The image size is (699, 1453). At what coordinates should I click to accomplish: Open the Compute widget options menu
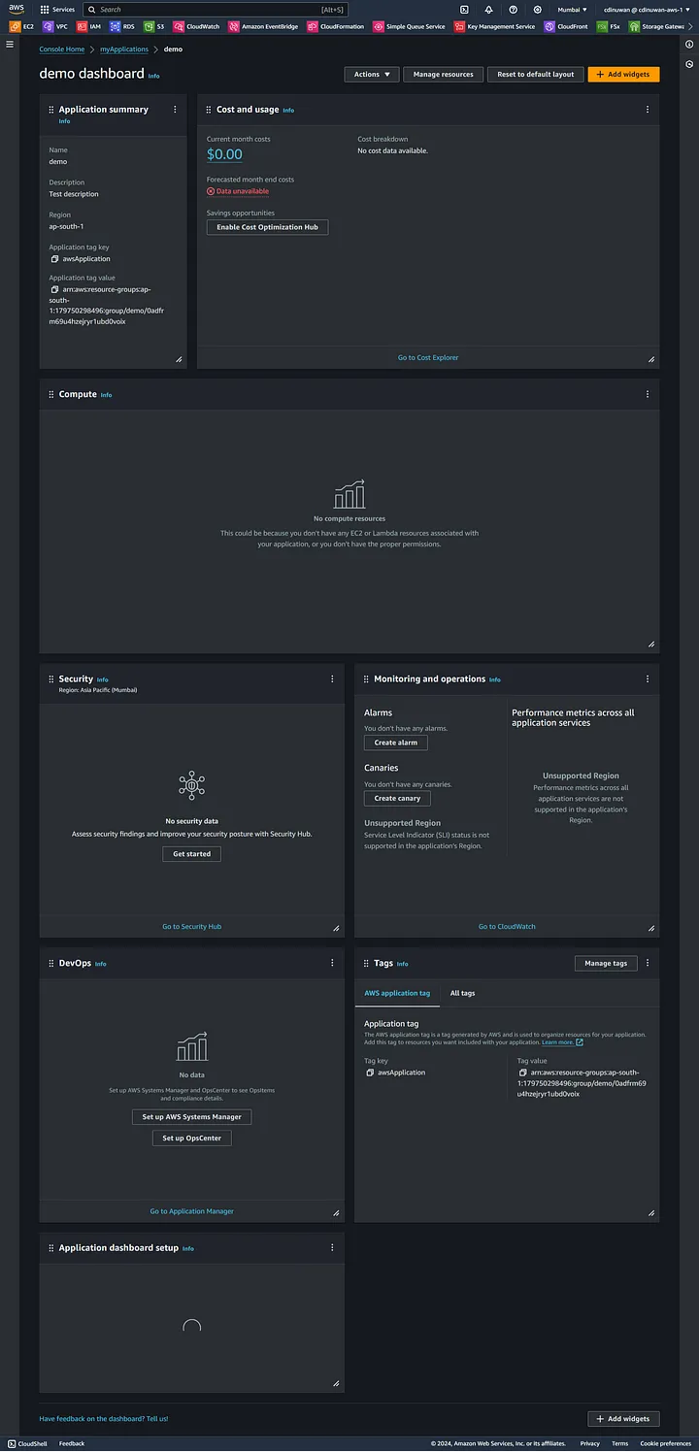click(648, 394)
